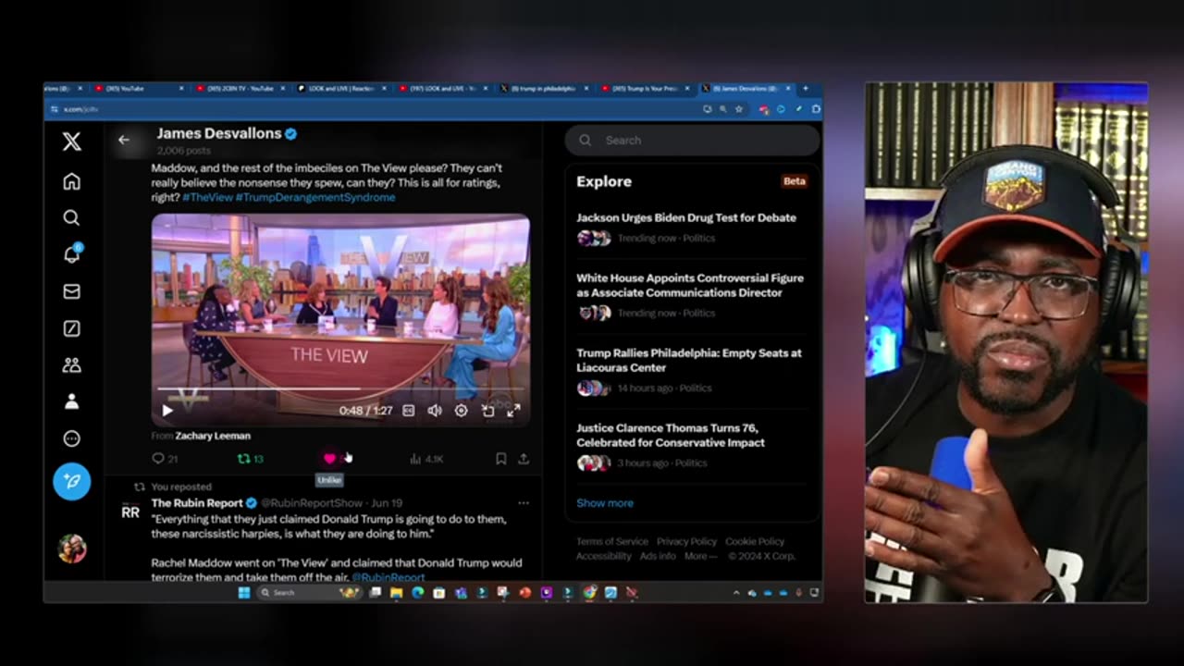
Task: Enter fullscreen on The View video
Action: pos(513,411)
